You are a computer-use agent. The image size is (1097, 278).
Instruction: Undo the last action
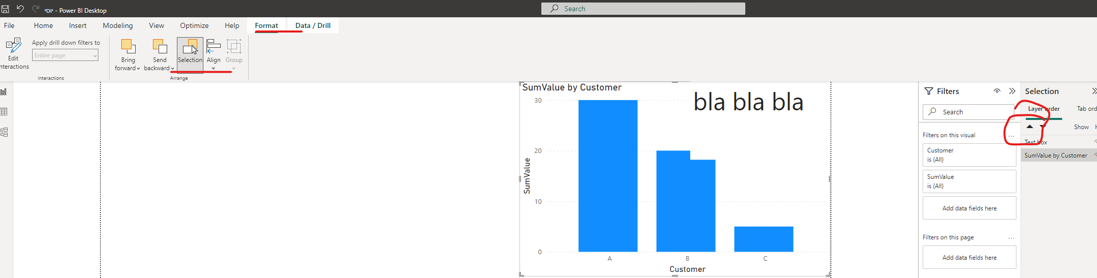click(20, 9)
